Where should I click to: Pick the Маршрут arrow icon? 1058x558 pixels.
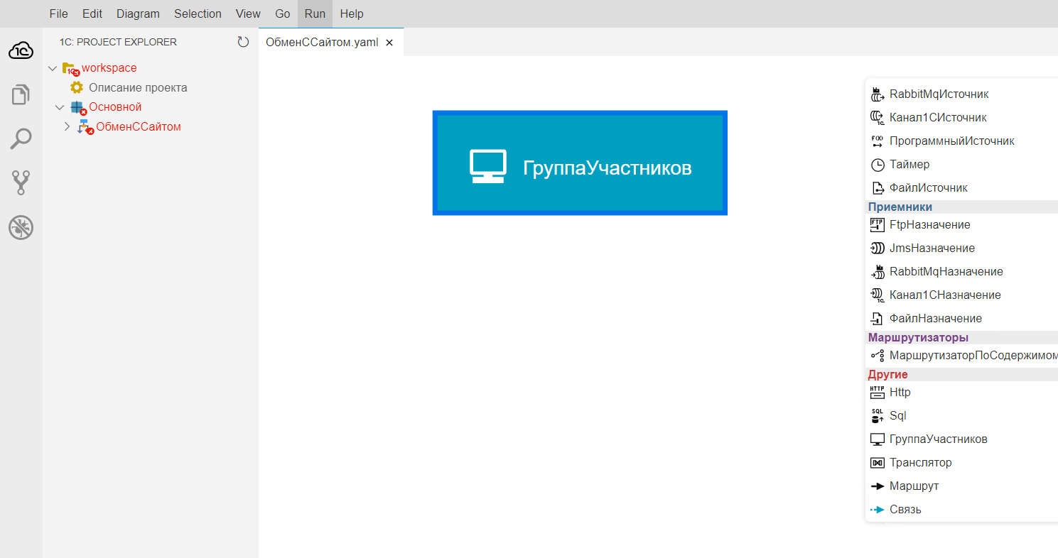tap(878, 486)
